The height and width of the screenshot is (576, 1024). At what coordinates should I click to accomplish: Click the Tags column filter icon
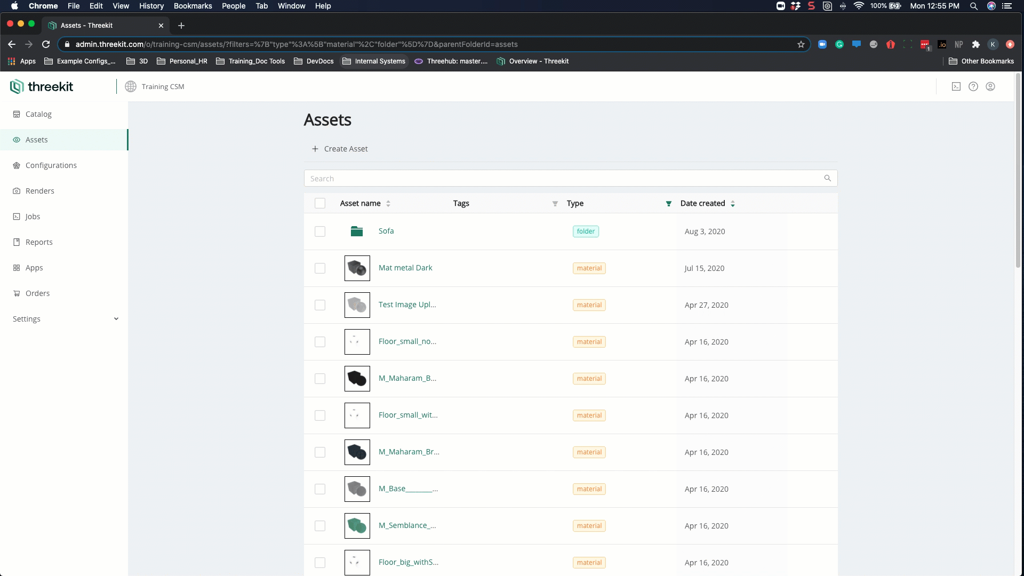tap(555, 204)
